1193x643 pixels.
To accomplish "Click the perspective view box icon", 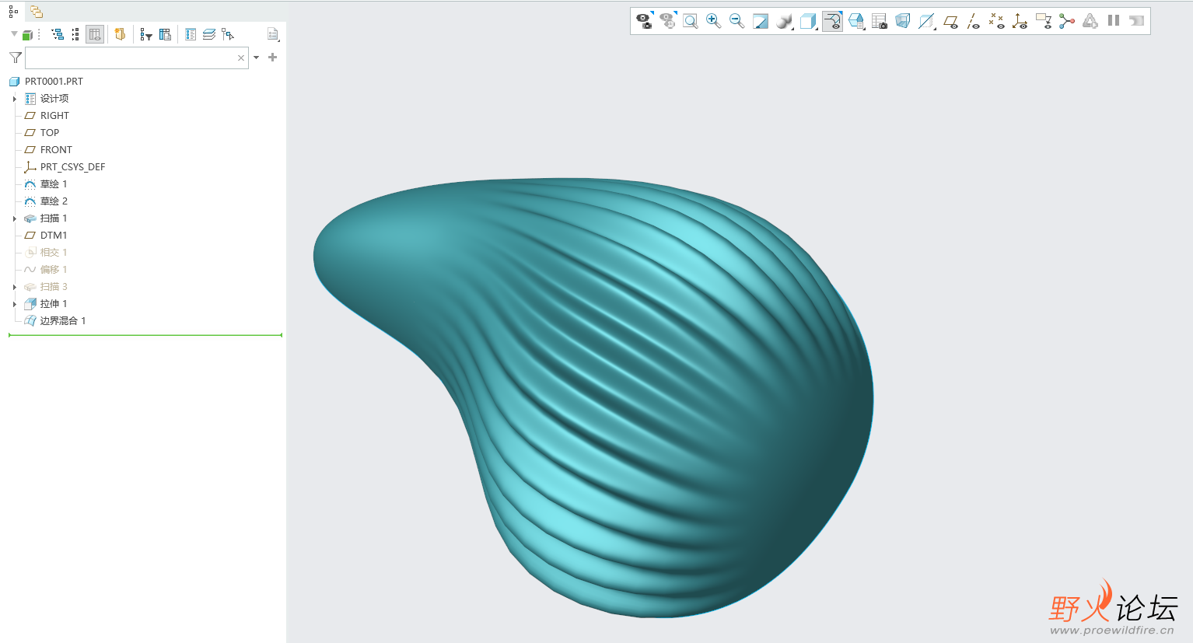I will pyautogui.click(x=903, y=21).
